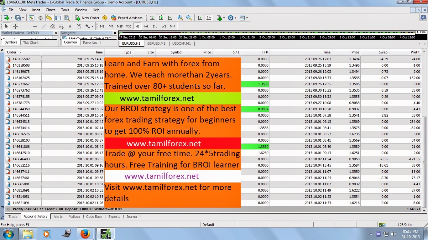Viewport: 428px width, 240px height.
Task: Select order row 146155582
Action: 214,59
